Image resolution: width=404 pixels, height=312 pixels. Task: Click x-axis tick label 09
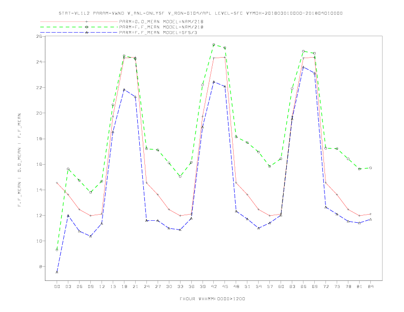pos(90,287)
